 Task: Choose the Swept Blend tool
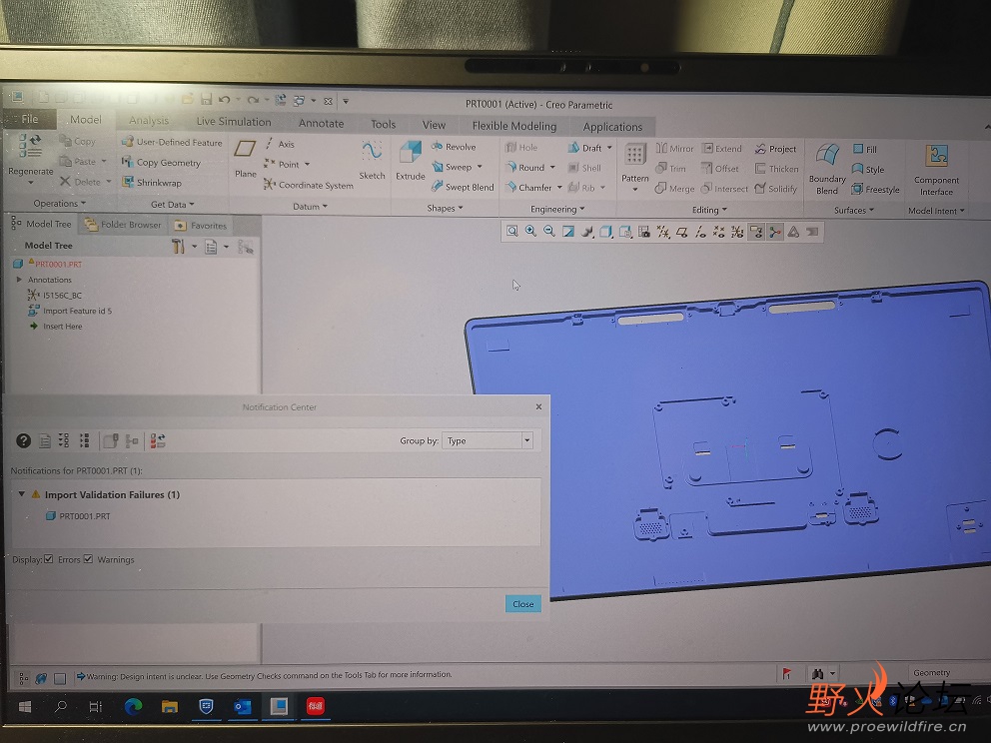(463, 187)
